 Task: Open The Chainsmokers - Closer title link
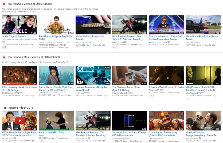[126, 89]
